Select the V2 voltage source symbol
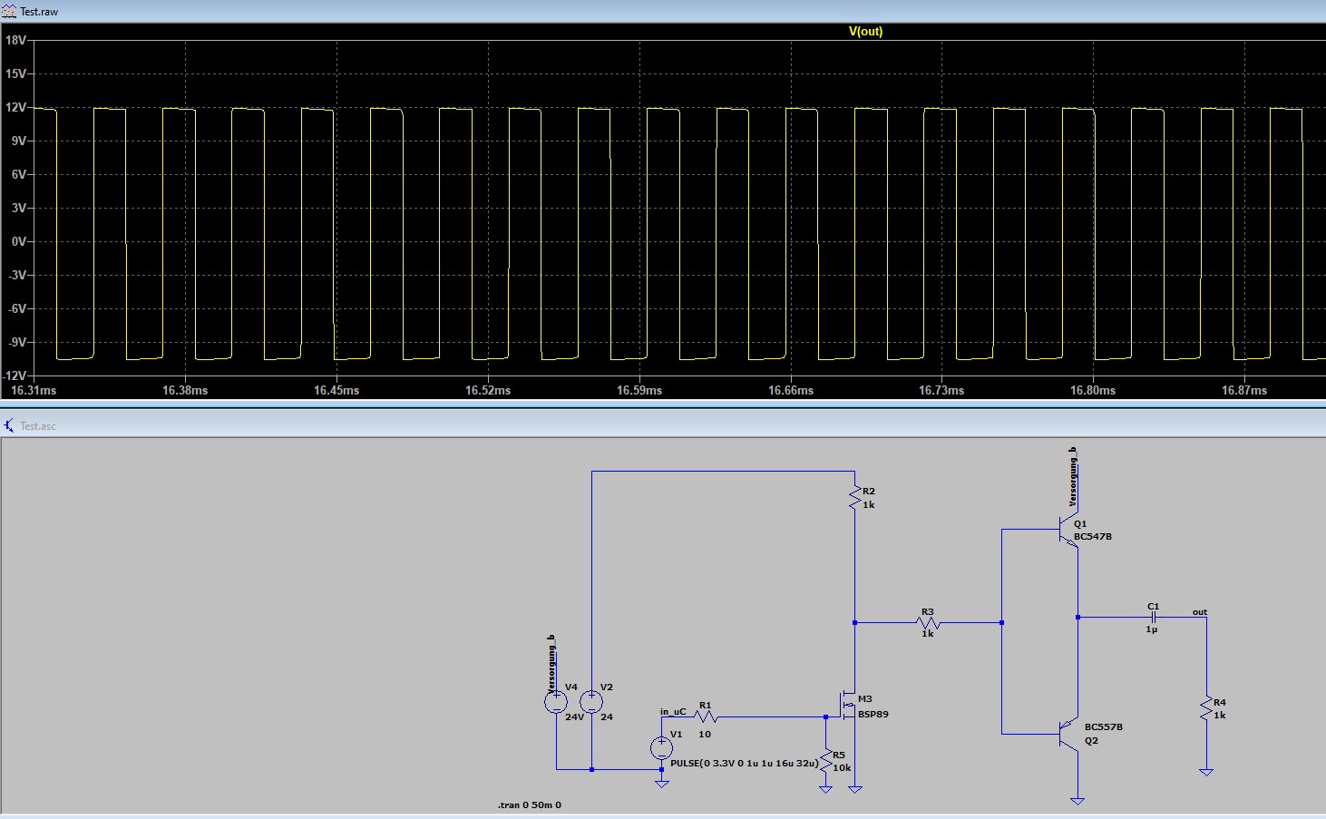 point(591,701)
